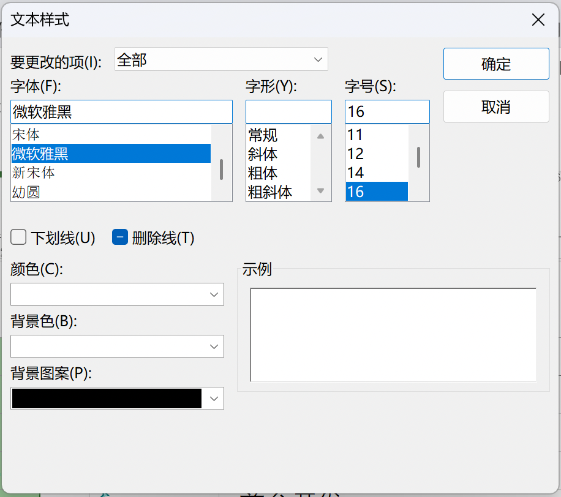Select 粗体 font style
This screenshot has height=497, width=561.
pyautogui.click(x=263, y=173)
